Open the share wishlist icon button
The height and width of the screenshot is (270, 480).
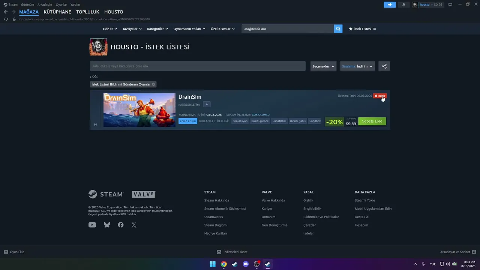(384, 66)
